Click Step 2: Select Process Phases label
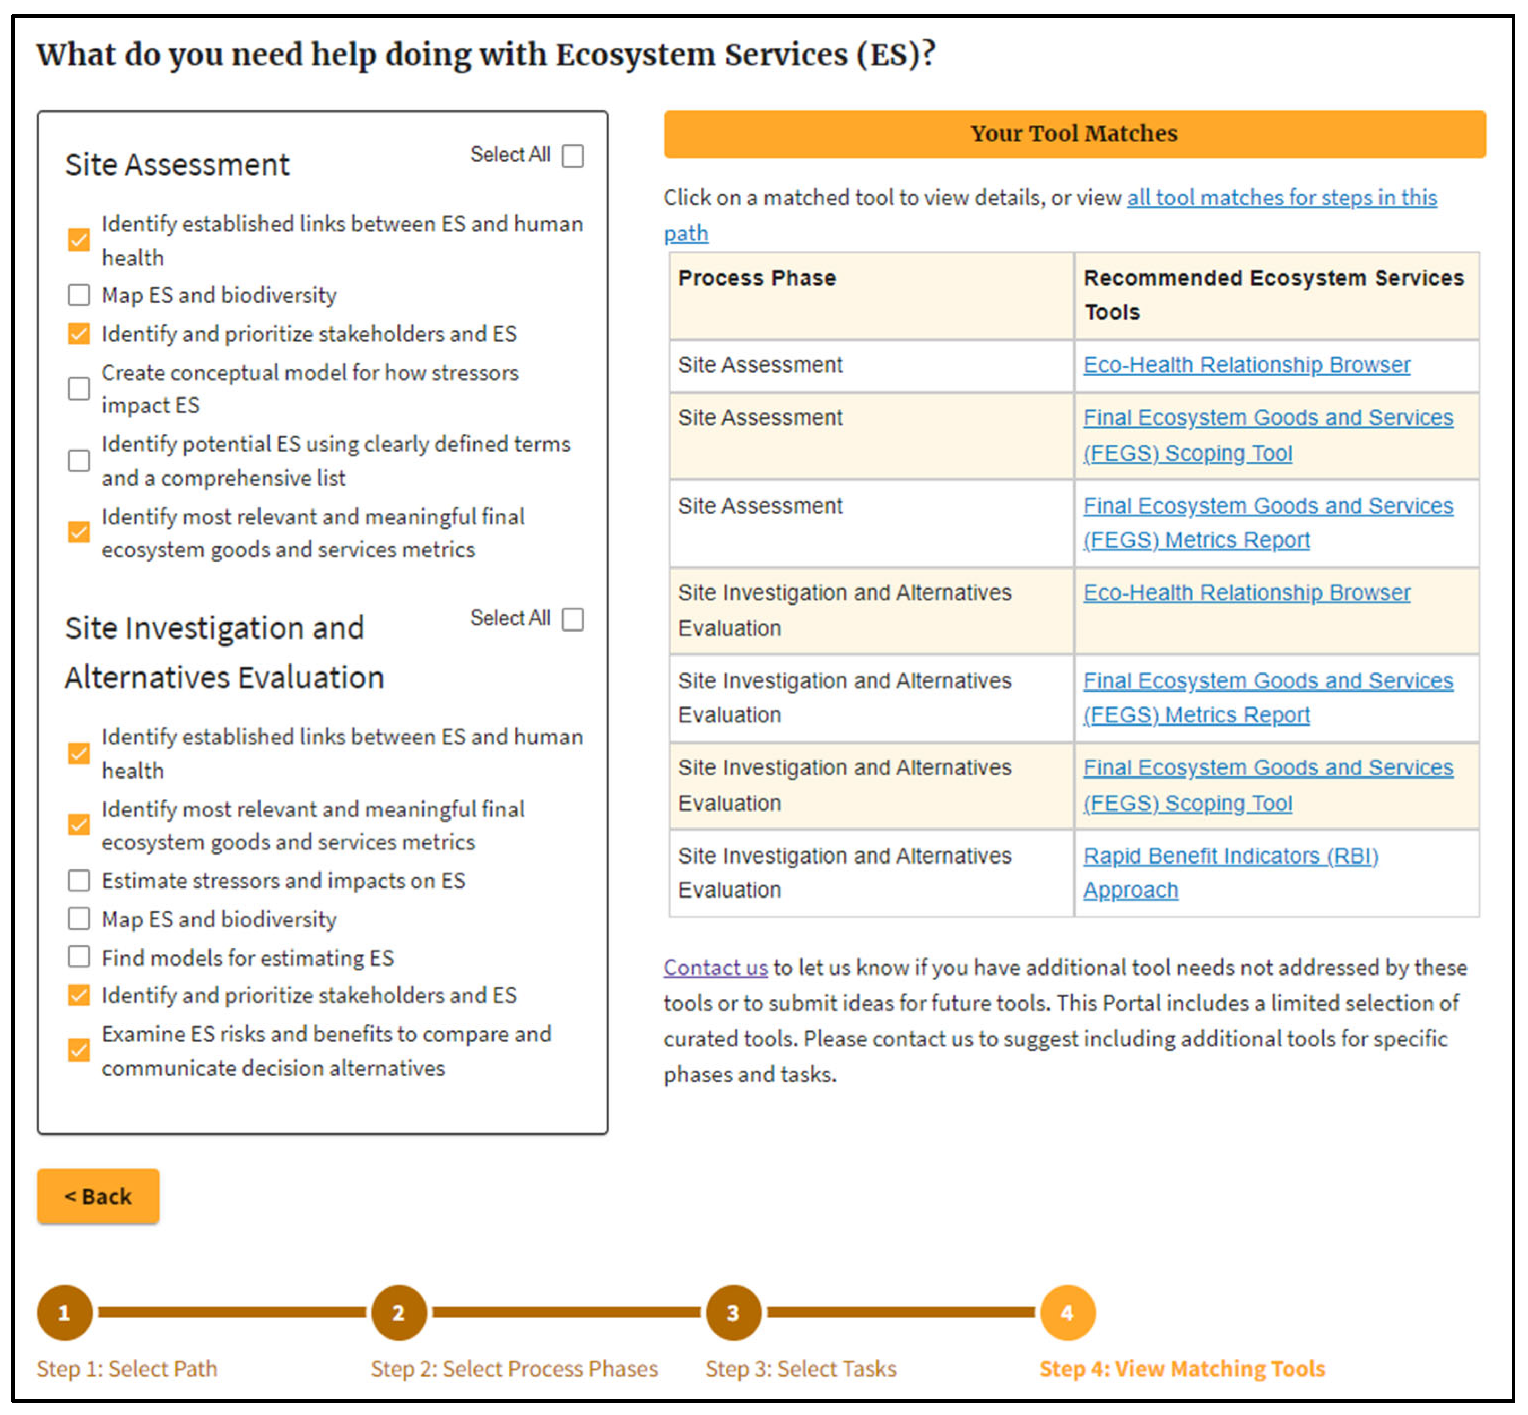 coord(514,1368)
